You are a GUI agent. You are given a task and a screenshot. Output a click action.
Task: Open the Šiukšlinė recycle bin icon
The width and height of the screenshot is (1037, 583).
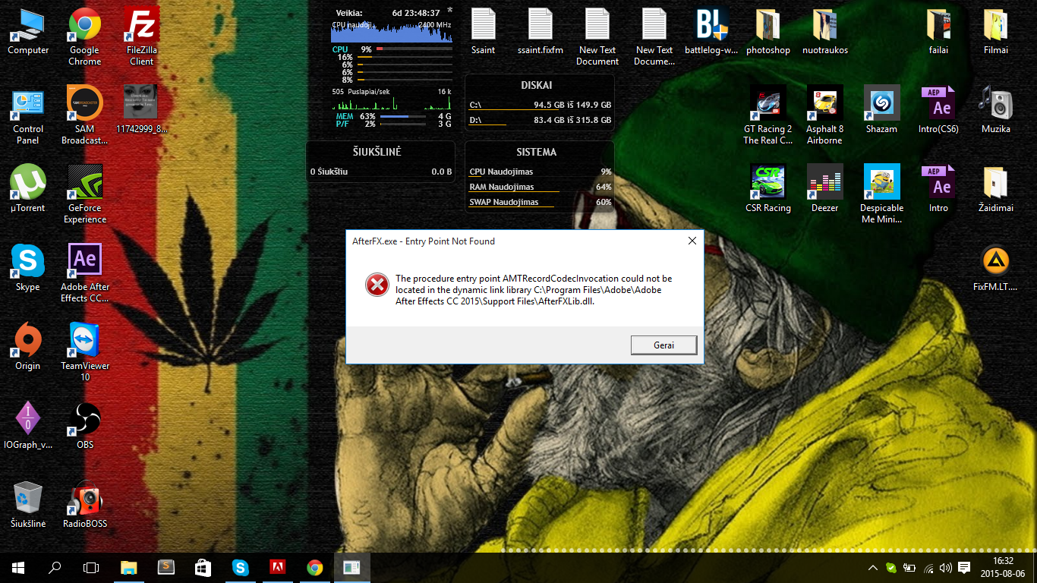click(x=28, y=505)
